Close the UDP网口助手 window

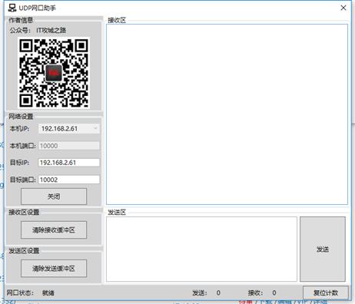pyautogui.click(x=343, y=8)
